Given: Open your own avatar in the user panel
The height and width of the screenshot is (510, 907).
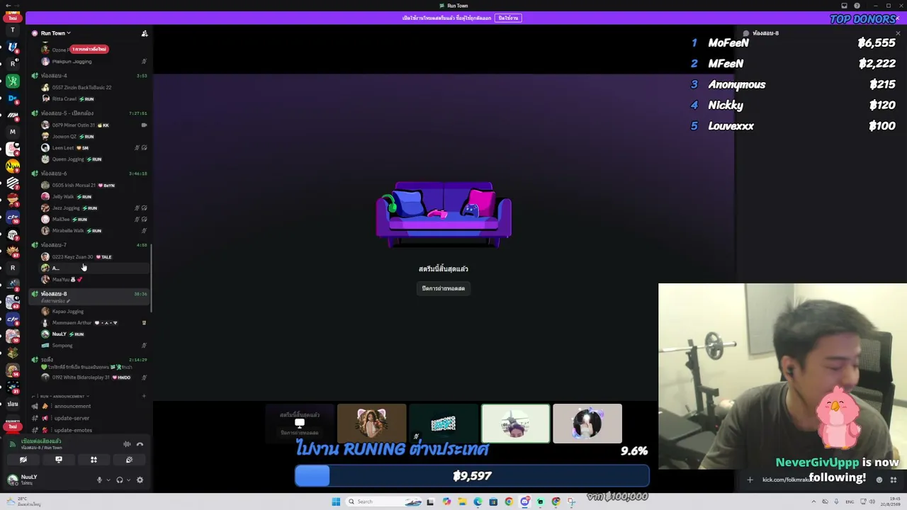Looking at the screenshot, I should (12, 480).
